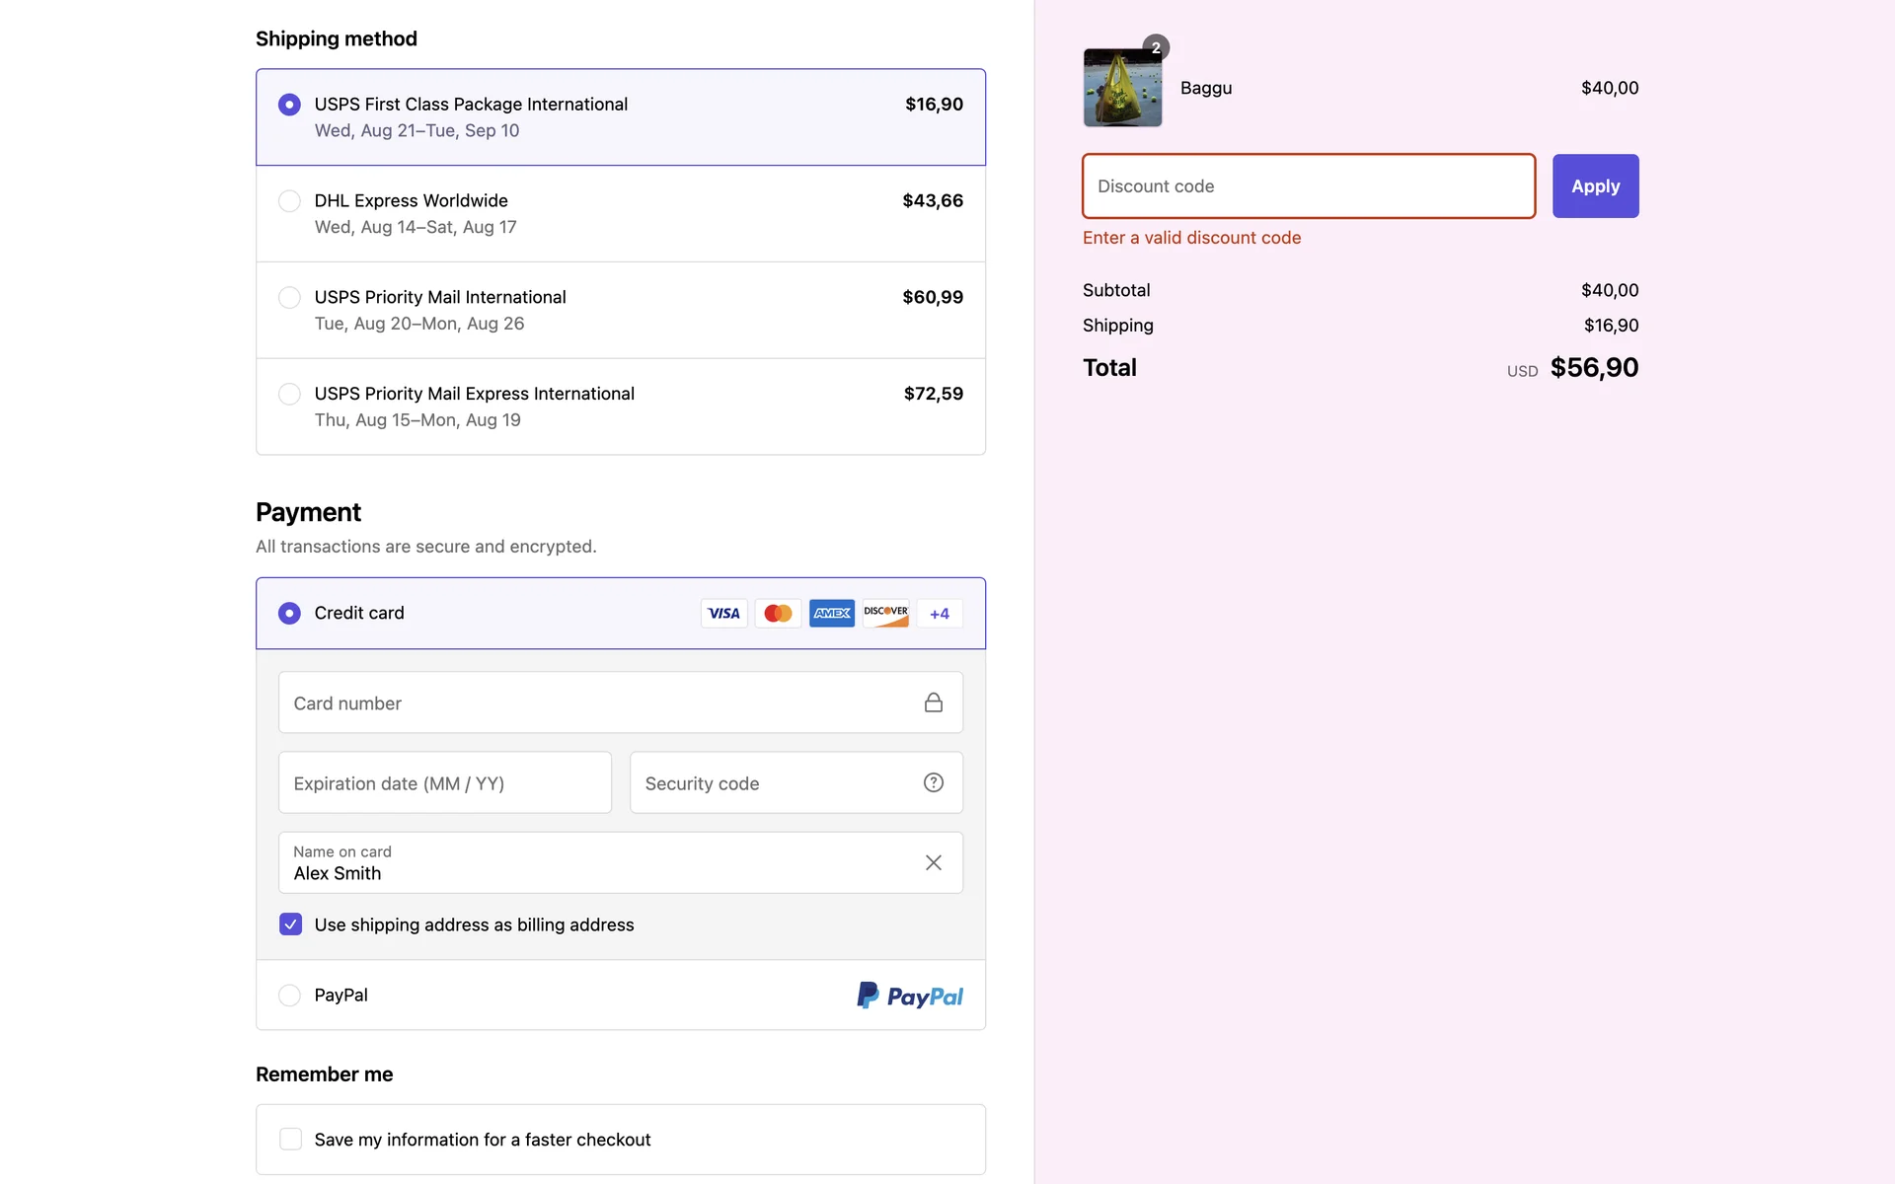This screenshot has height=1184, width=1895.
Task: Expand the +4 more card types badge
Action: point(939,613)
